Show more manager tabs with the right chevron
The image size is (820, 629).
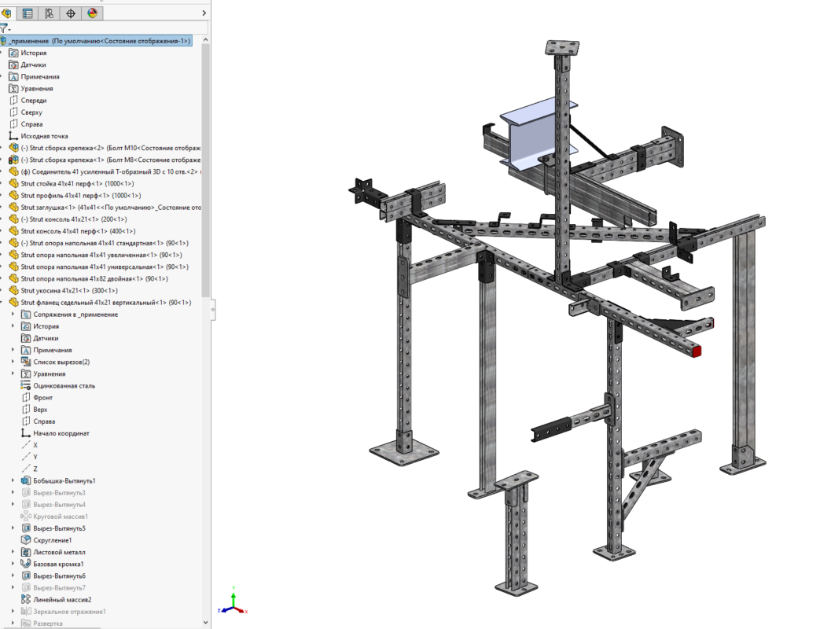coord(204,13)
